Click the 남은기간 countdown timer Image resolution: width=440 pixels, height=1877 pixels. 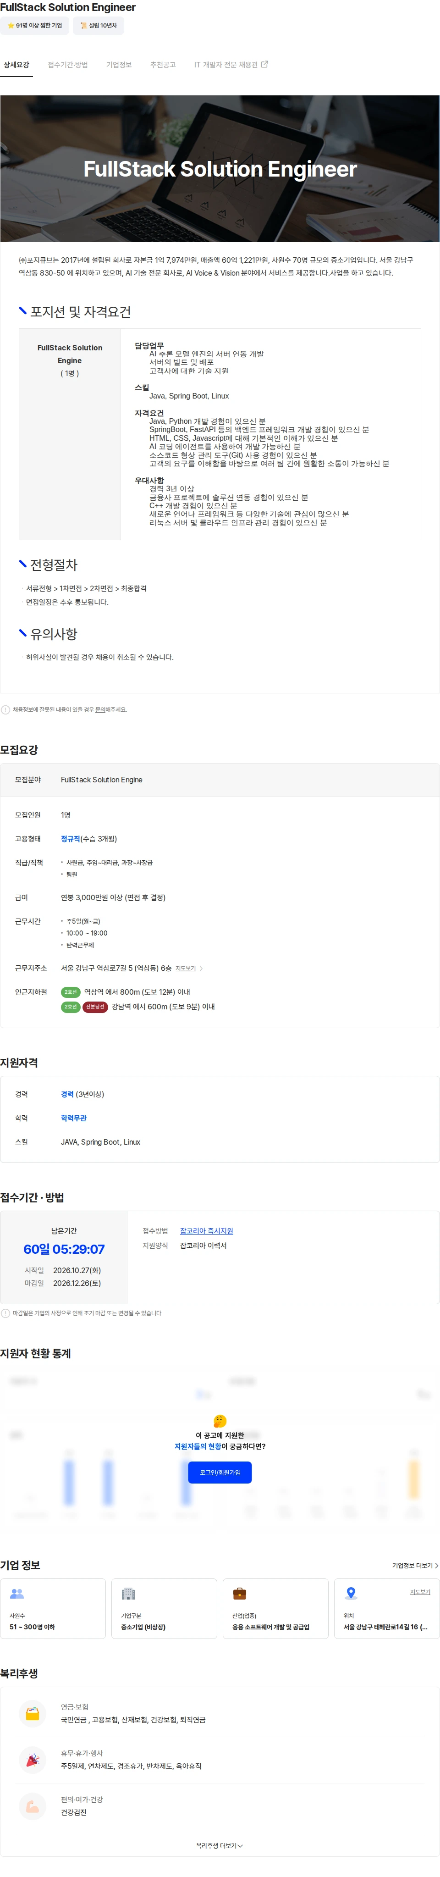[x=64, y=1249]
